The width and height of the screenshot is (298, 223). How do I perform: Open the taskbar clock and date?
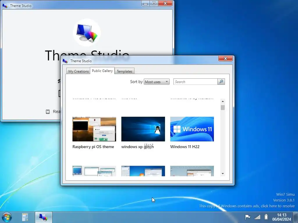point(281,217)
